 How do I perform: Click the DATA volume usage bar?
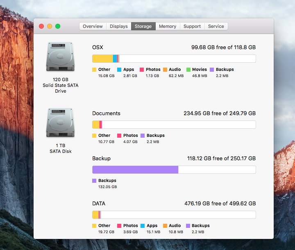point(174,215)
